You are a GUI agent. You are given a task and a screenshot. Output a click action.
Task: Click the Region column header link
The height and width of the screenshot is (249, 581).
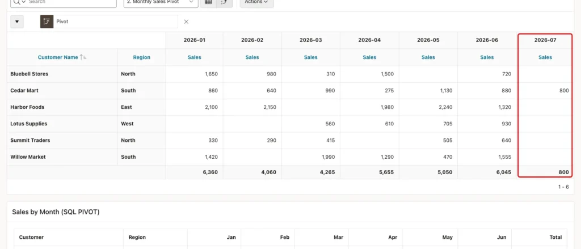141,57
